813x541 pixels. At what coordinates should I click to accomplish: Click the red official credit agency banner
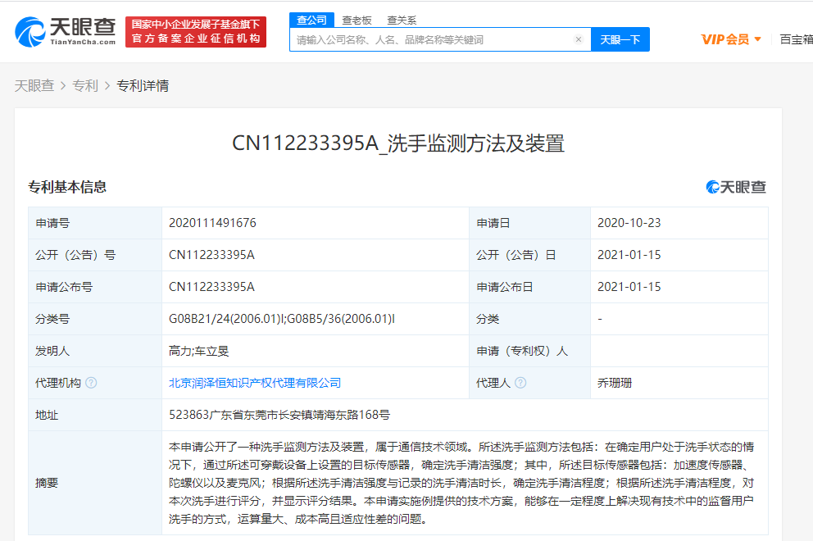pyautogui.click(x=196, y=32)
